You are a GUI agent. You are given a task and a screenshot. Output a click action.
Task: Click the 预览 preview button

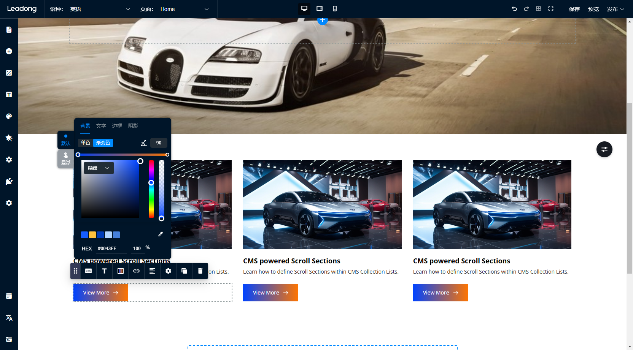point(593,9)
